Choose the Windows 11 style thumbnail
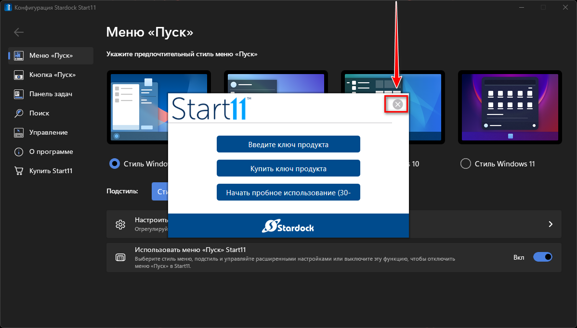The height and width of the screenshot is (328, 577). point(510,107)
